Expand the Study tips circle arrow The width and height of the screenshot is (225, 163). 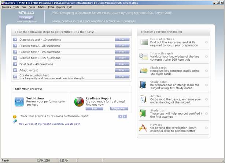click(206, 114)
